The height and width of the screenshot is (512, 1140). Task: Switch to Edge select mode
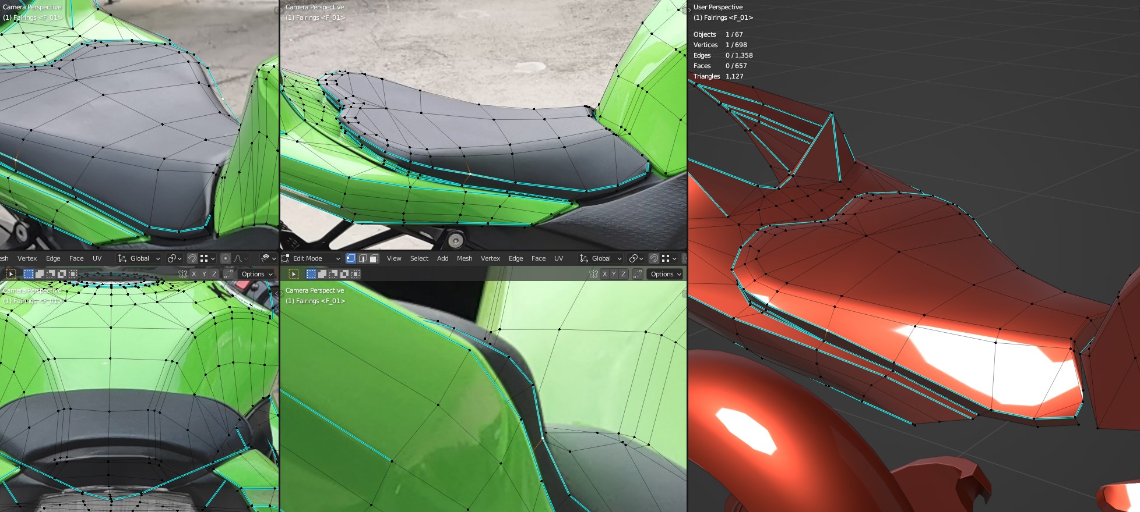click(x=363, y=258)
